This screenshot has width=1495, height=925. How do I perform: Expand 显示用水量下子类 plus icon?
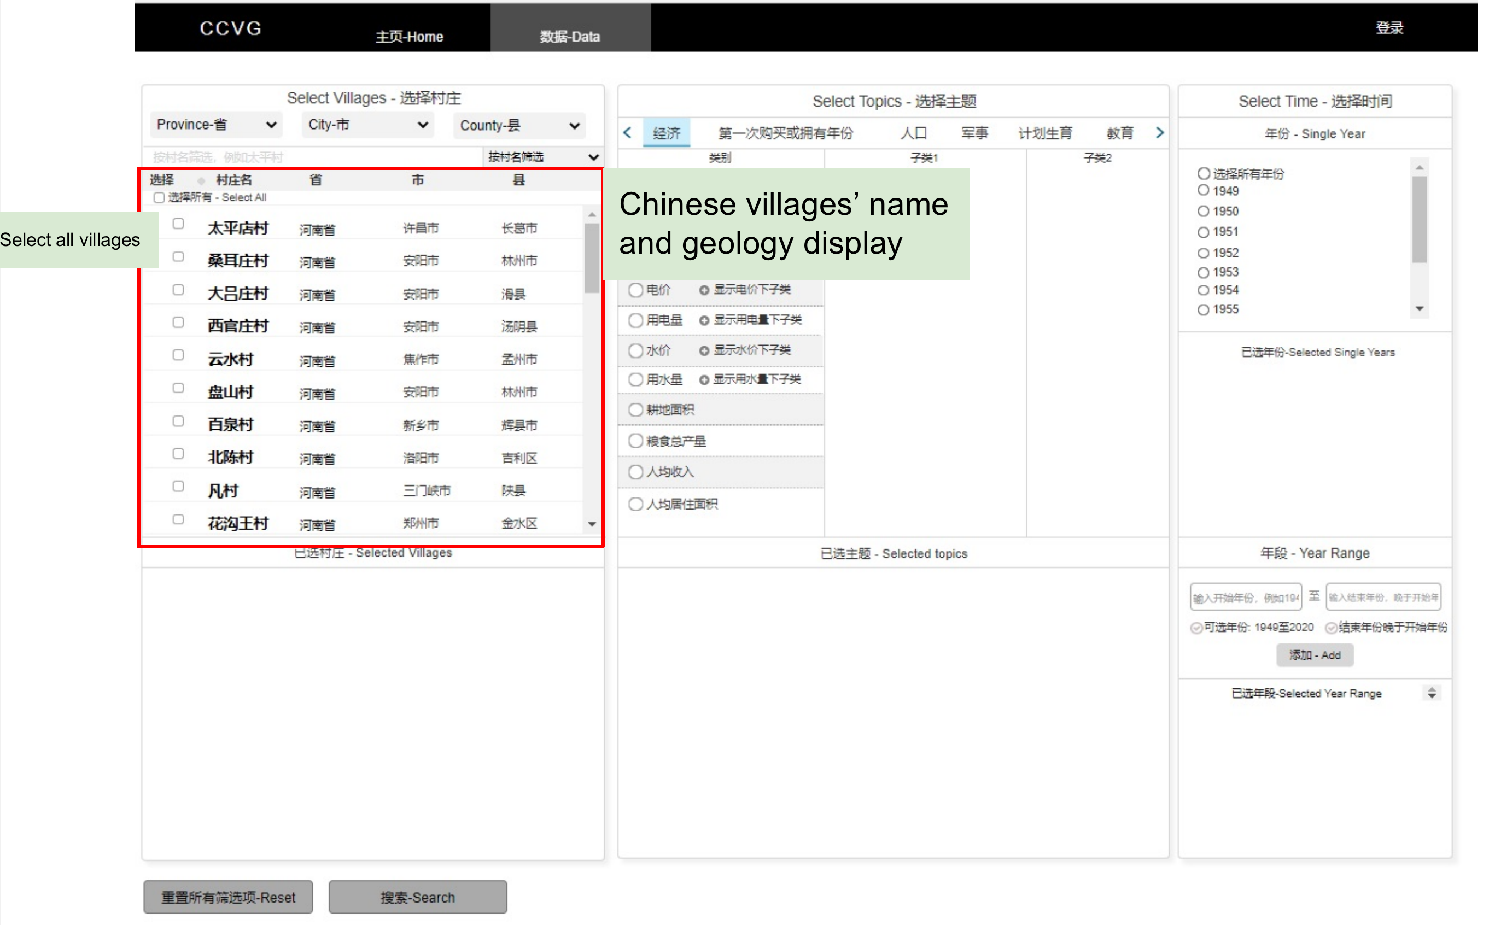pyautogui.click(x=704, y=380)
